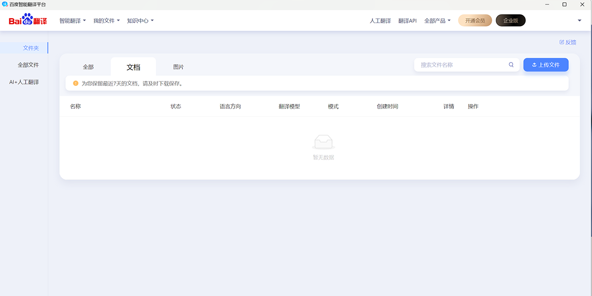Click the 反馈 feedback icon
The image size is (592, 296).
click(x=562, y=42)
